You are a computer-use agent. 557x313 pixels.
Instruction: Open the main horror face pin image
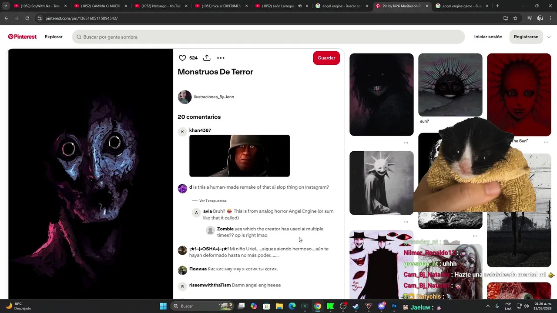[x=91, y=174]
